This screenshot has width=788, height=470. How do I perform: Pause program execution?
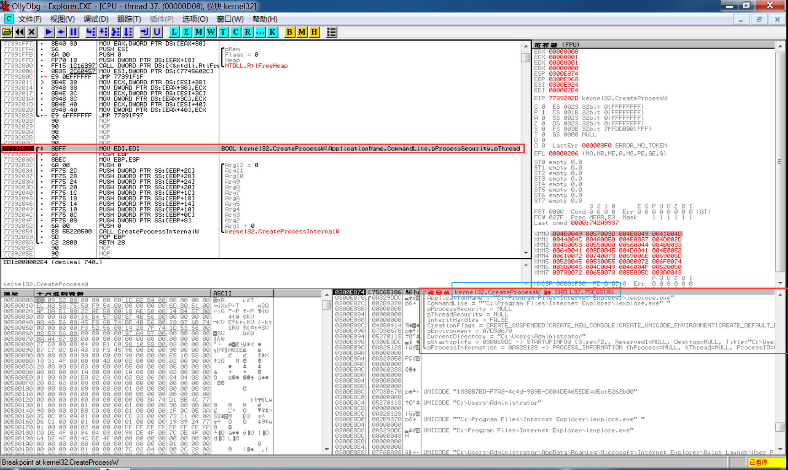pyautogui.click(x=73, y=32)
